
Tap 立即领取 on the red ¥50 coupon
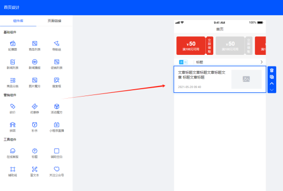click(210, 45)
